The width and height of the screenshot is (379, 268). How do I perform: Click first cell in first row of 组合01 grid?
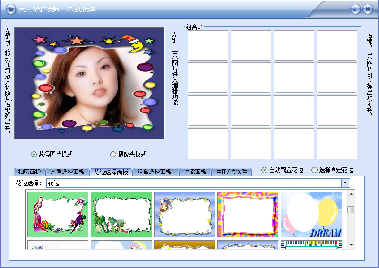pyautogui.click(x=207, y=45)
